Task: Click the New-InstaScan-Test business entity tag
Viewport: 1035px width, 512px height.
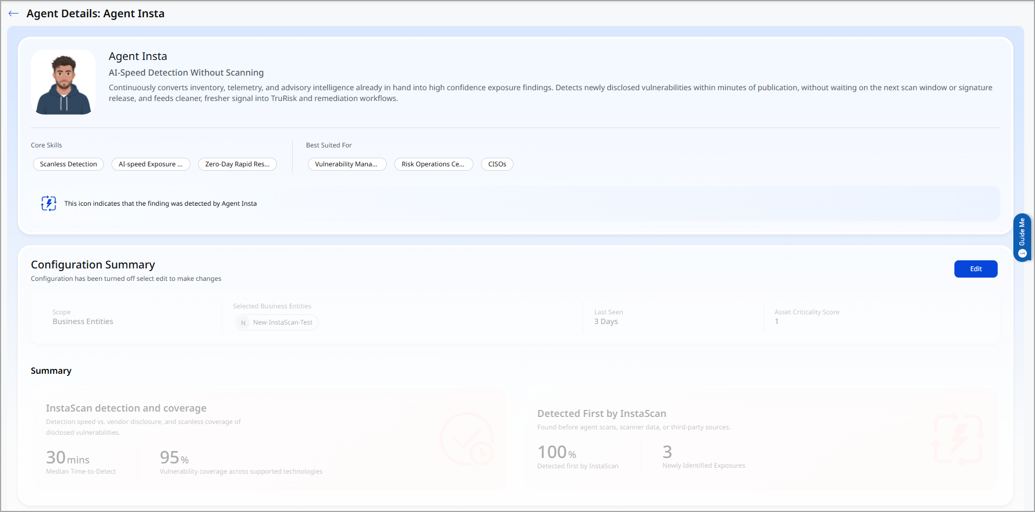Action: (x=276, y=322)
